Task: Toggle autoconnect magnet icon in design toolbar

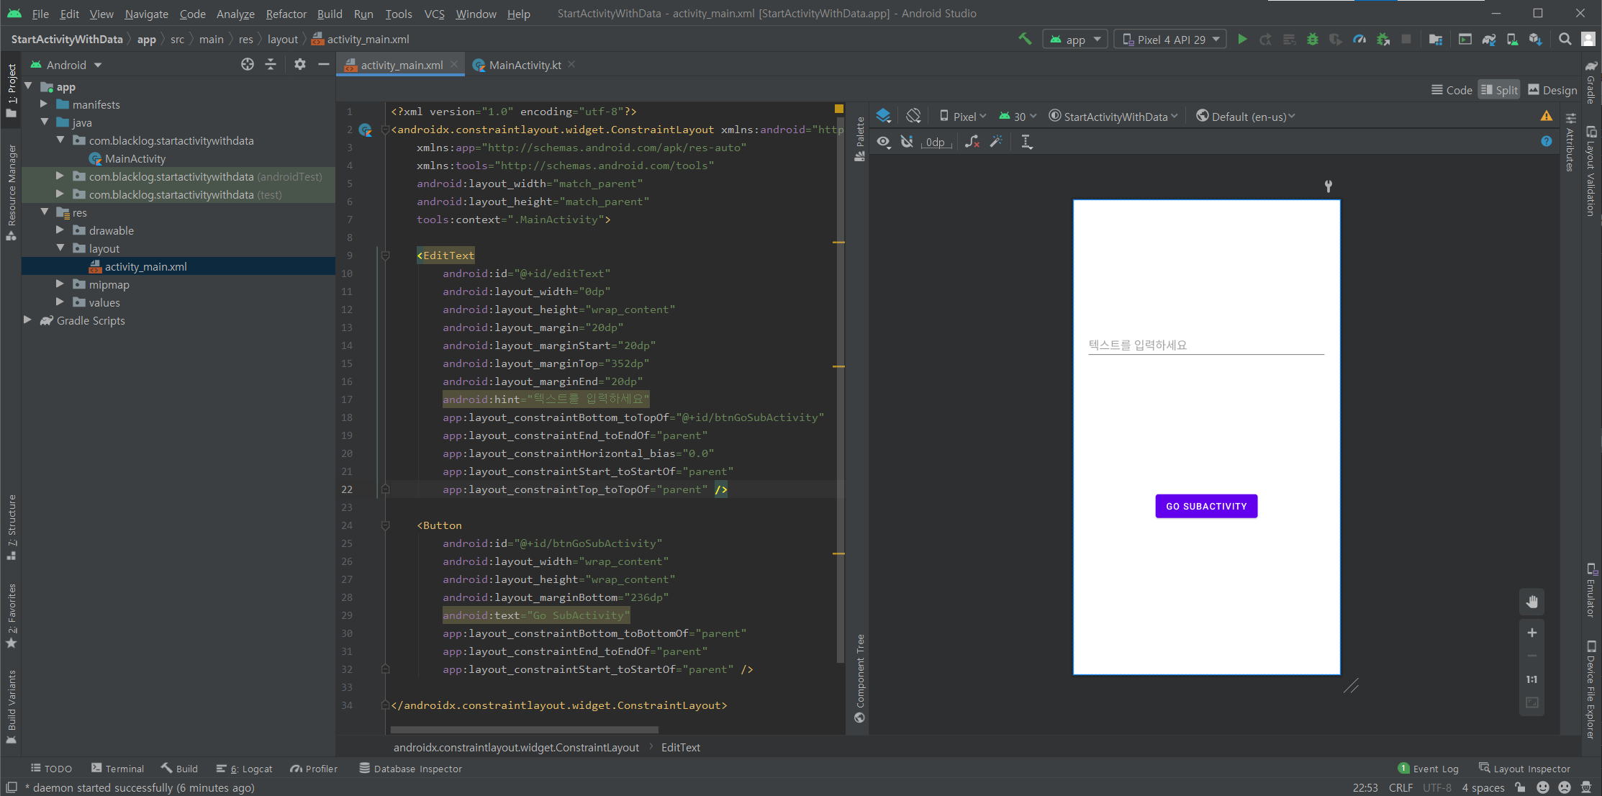Action: [x=907, y=142]
